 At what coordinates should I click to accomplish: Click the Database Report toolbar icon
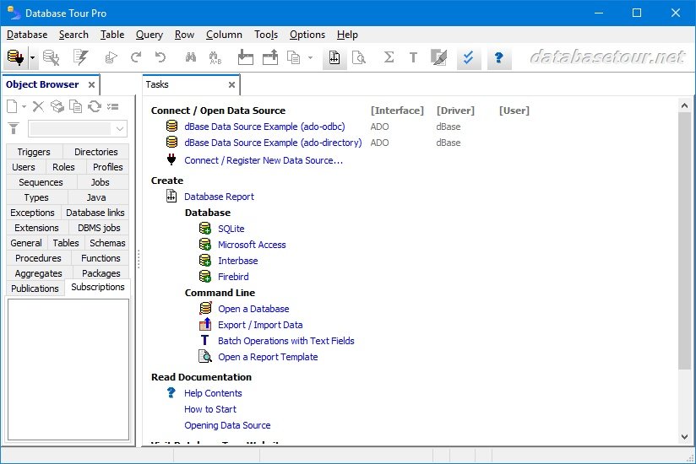click(334, 57)
